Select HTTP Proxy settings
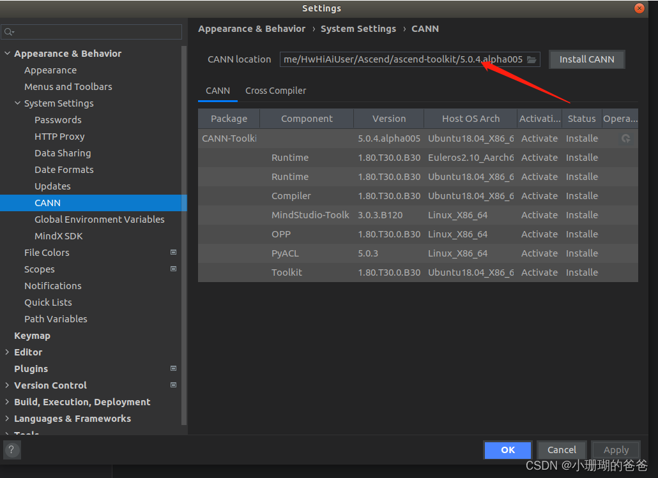The height and width of the screenshot is (478, 658). (x=59, y=137)
